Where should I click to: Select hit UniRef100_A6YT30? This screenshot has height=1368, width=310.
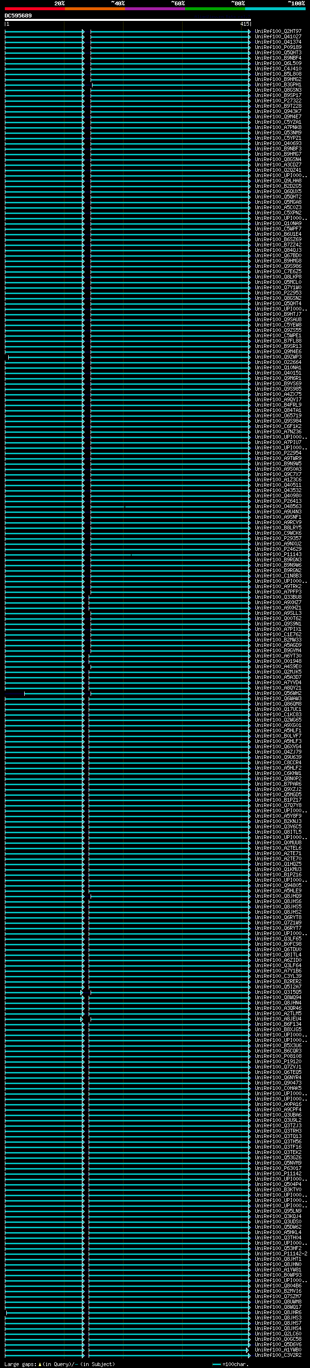point(278,656)
